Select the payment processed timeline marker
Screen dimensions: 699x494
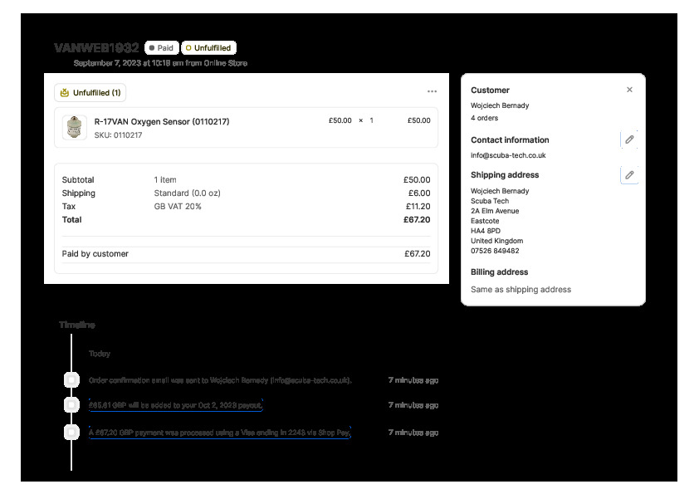pyautogui.click(x=71, y=432)
